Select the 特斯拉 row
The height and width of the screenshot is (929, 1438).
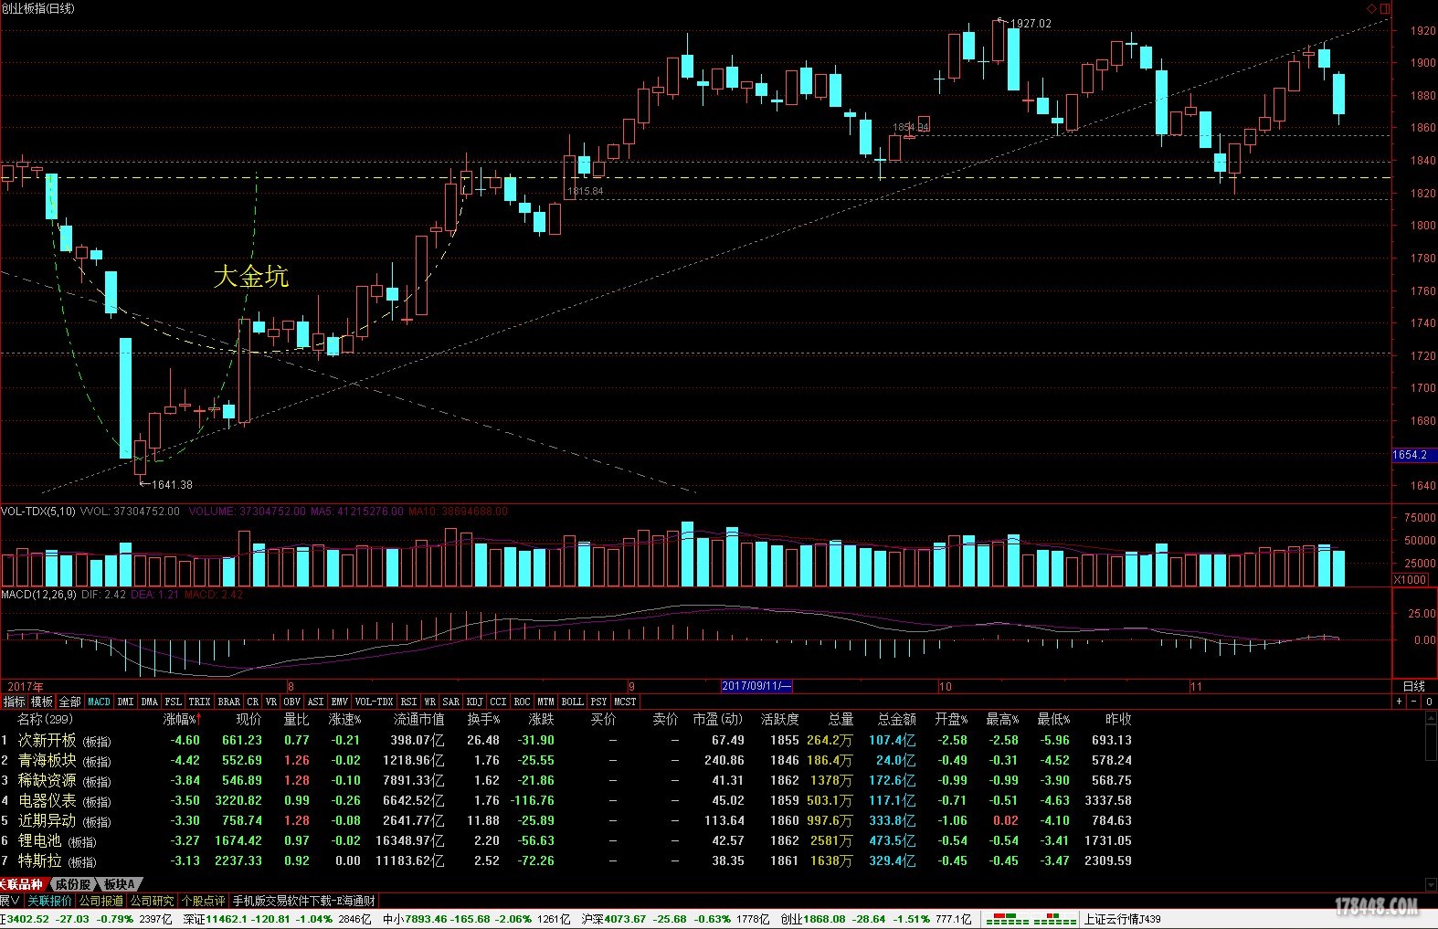(x=566, y=861)
